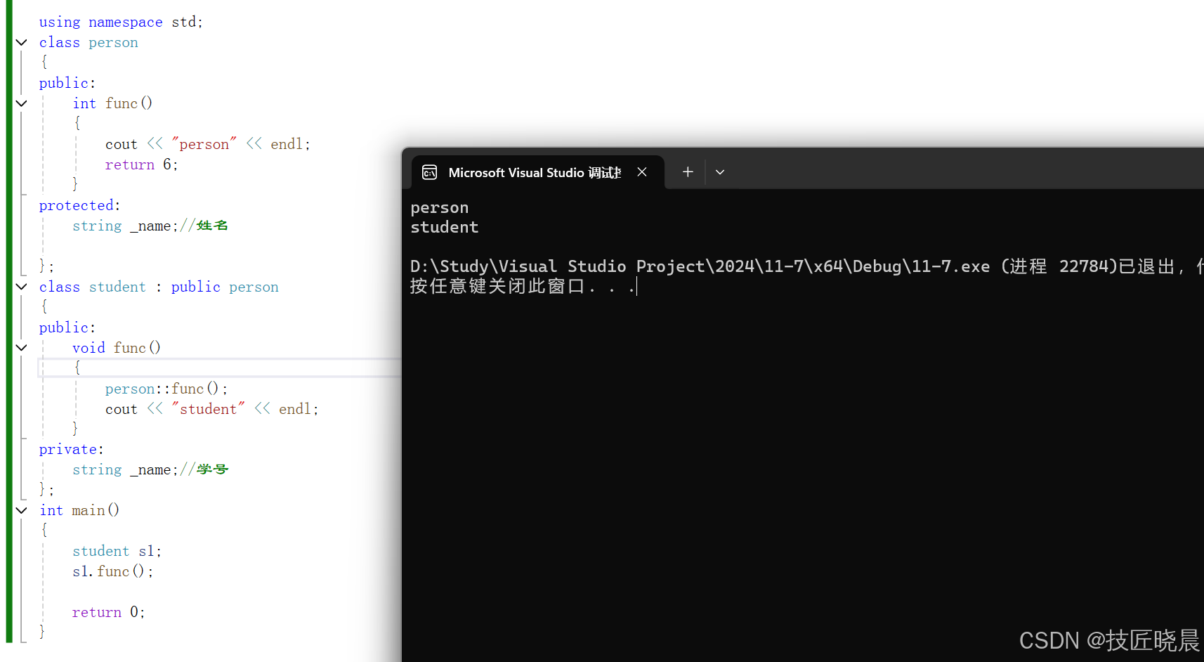Click the 'return 6;' statement
Screen dimensions: 1204x662
[141, 164]
